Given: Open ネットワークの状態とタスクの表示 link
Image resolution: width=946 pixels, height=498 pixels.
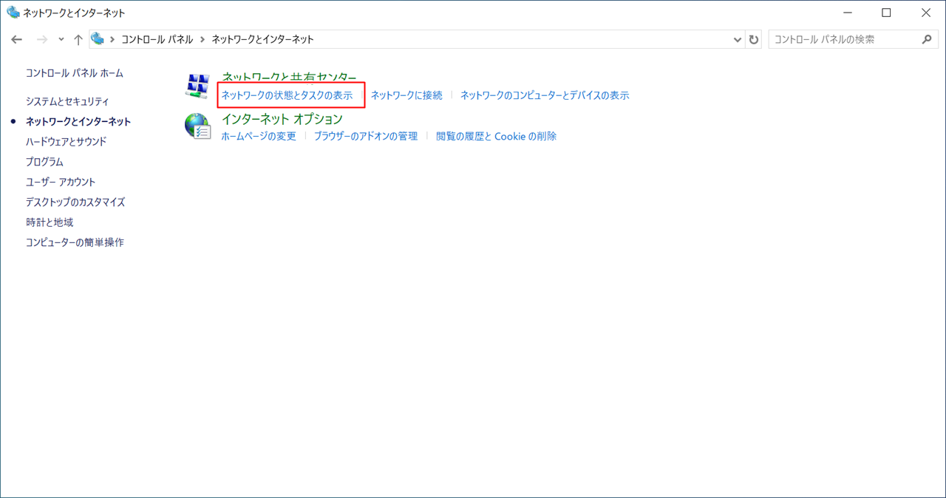Looking at the screenshot, I should (x=287, y=95).
